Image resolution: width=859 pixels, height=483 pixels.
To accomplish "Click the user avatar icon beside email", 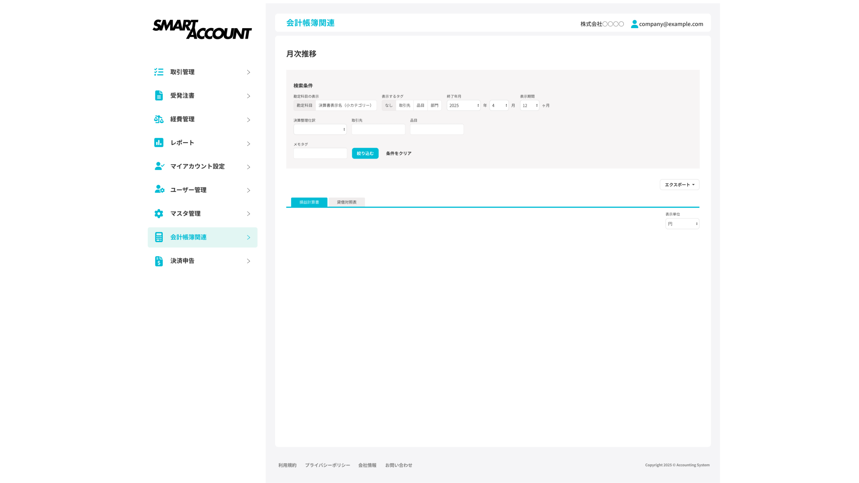I will point(634,24).
